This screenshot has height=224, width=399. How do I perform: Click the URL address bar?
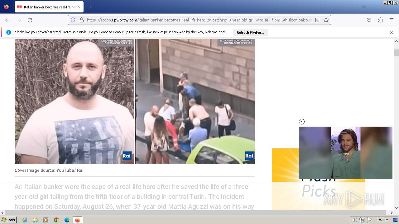tap(199, 20)
